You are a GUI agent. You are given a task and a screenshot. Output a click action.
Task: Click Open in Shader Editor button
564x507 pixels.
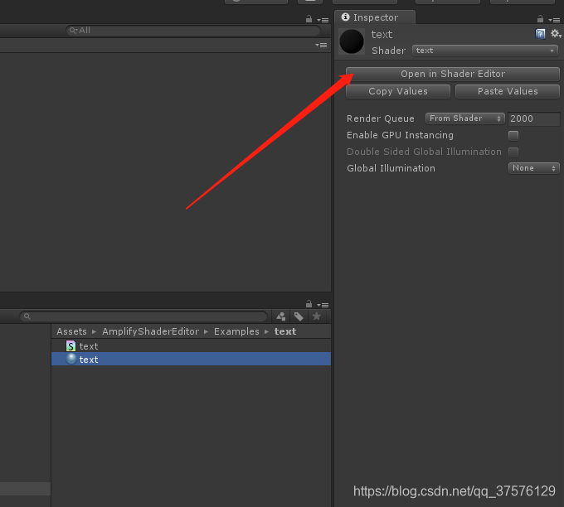453,74
